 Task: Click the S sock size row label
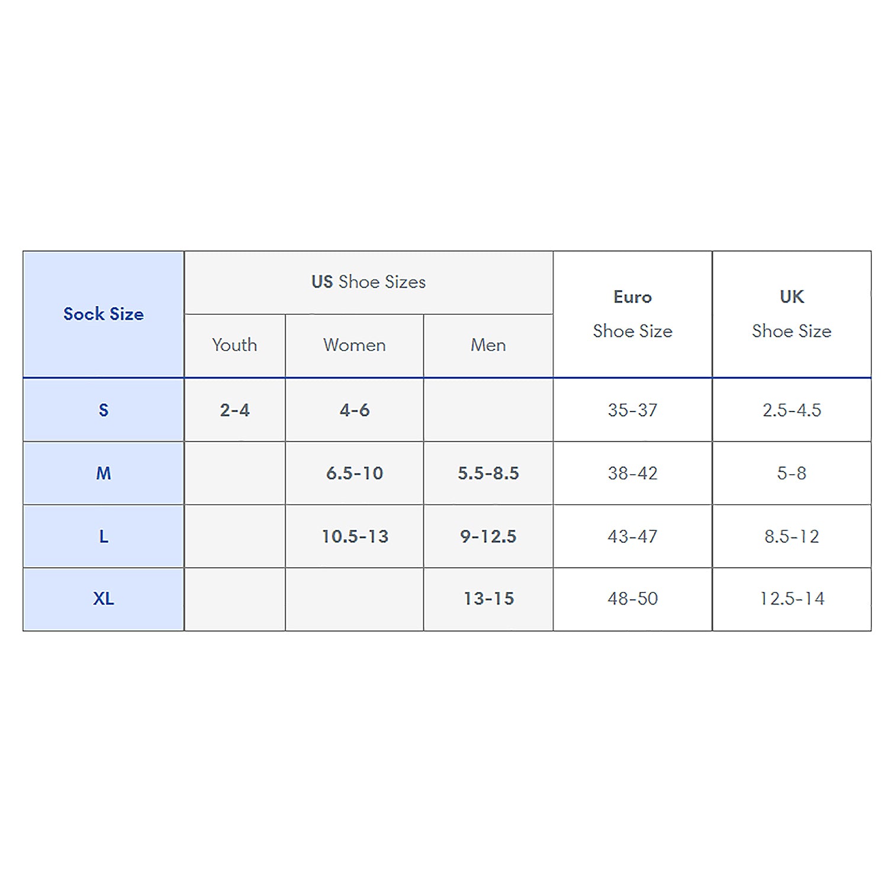pyautogui.click(x=104, y=410)
